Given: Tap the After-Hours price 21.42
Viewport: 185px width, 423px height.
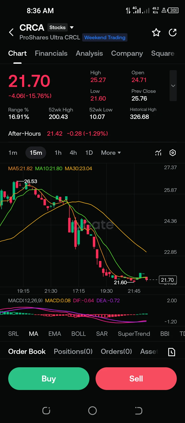Looking at the screenshot, I should (55, 134).
